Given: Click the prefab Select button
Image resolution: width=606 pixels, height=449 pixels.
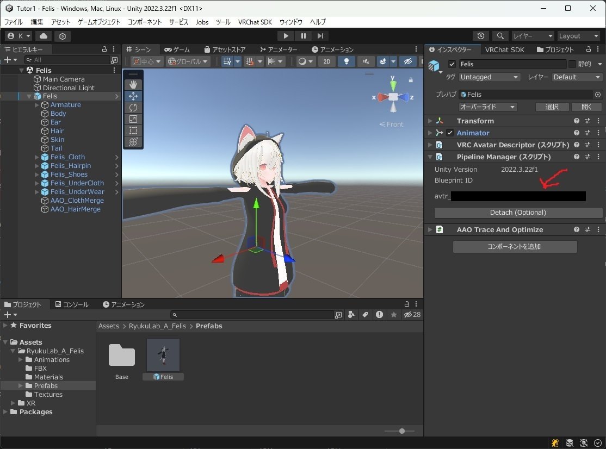Looking at the screenshot, I should tap(552, 107).
